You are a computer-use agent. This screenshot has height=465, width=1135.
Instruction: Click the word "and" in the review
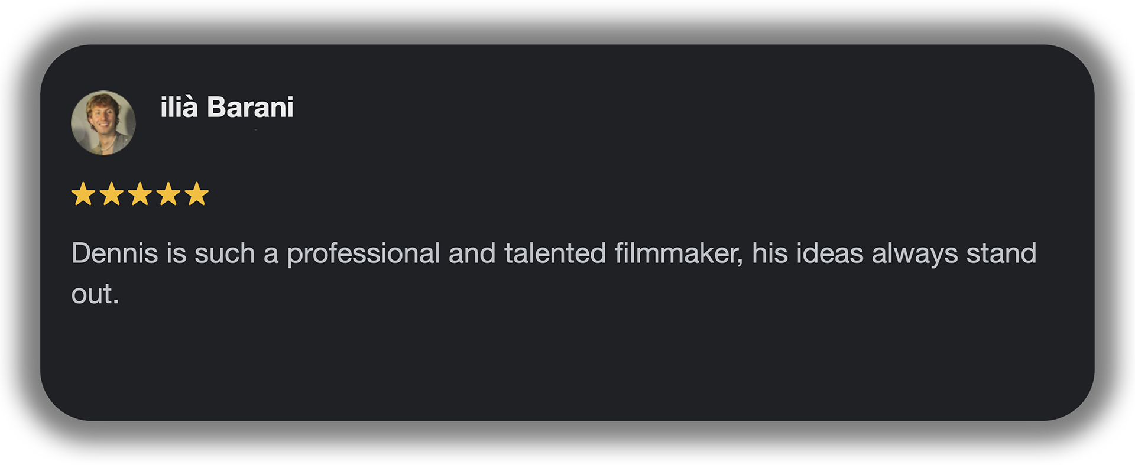[x=472, y=253]
